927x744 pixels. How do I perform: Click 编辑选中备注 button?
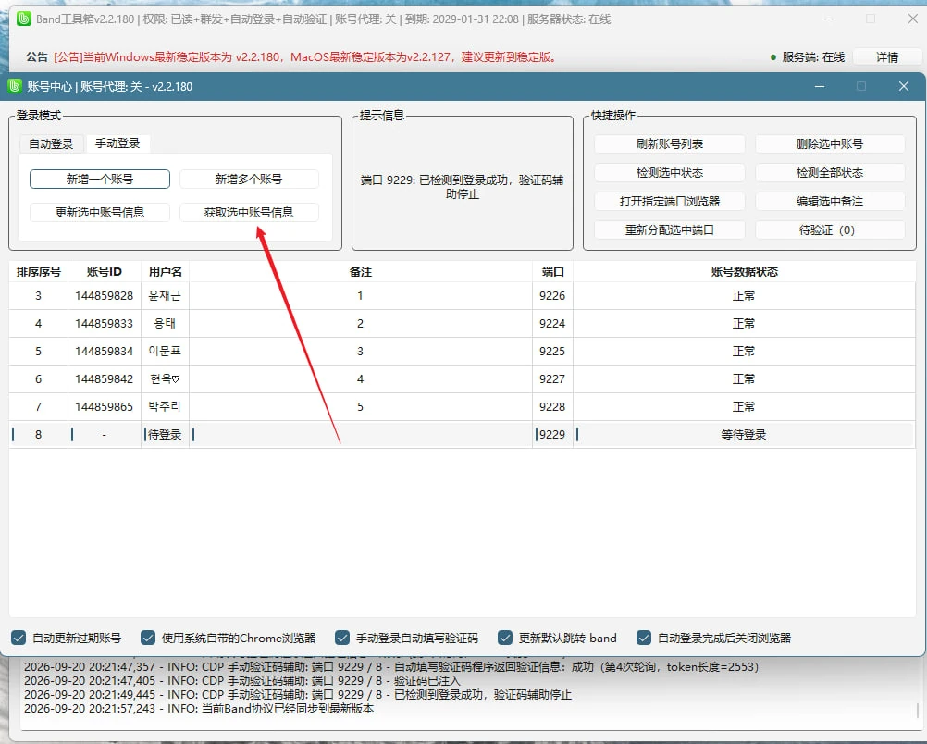pyautogui.click(x=830, y=201)
